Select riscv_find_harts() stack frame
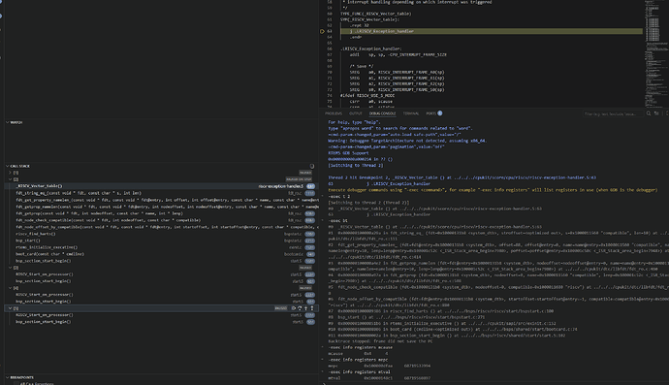 (x=36, y=234)
